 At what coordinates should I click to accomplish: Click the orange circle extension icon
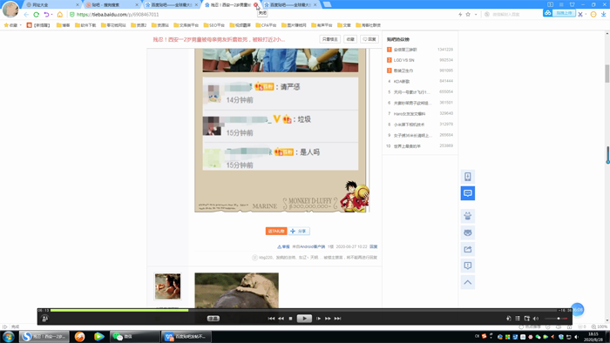tap(593, 15)
